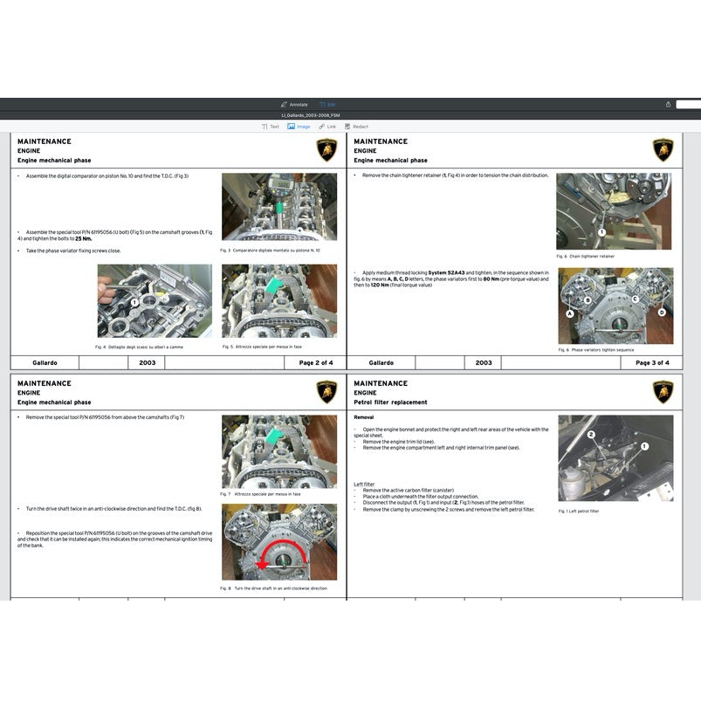
Task: Select the Image tool
Action: [299, 127]
